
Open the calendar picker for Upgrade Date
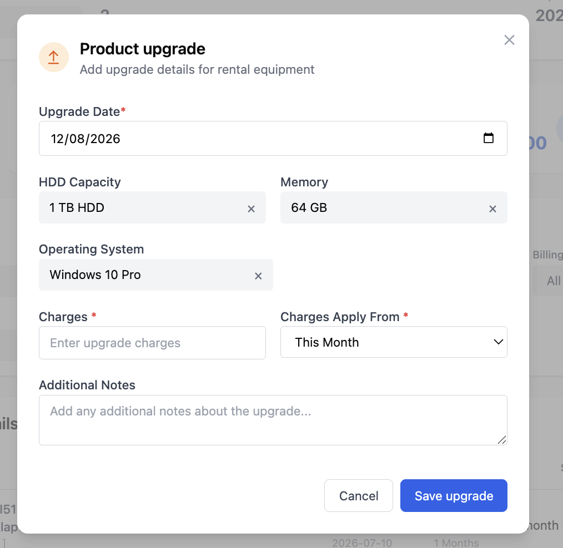pyautogui.click(x=488, y=138)
